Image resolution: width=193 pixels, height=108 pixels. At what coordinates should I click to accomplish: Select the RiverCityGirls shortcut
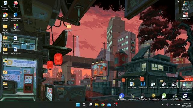pyautogui.click(x=185, y=16)
